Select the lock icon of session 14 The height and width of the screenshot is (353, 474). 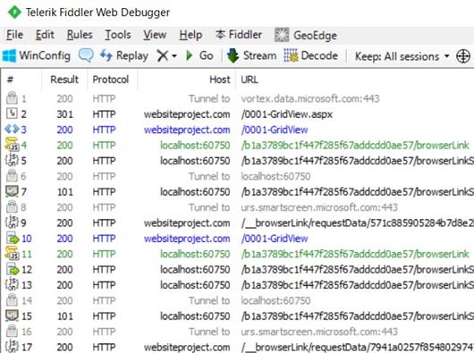pos(12,300)
